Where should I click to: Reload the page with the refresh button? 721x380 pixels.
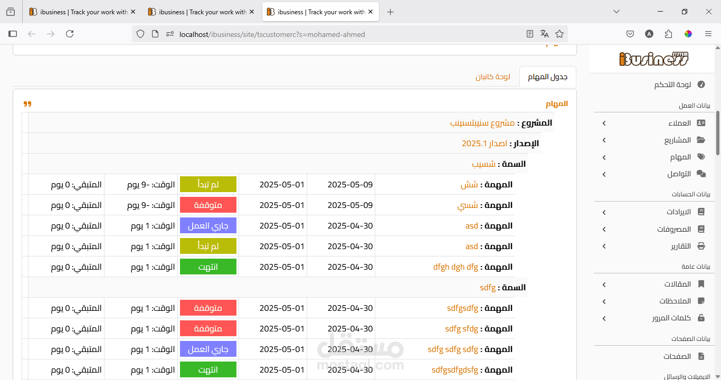(x=70, y=34)
